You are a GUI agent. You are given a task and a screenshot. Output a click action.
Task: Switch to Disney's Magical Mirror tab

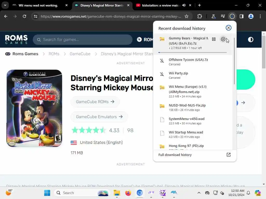coord(102,5)
